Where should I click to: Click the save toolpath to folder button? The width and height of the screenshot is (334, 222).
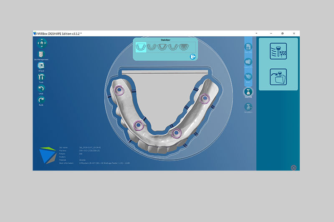[x=278, y=77]
